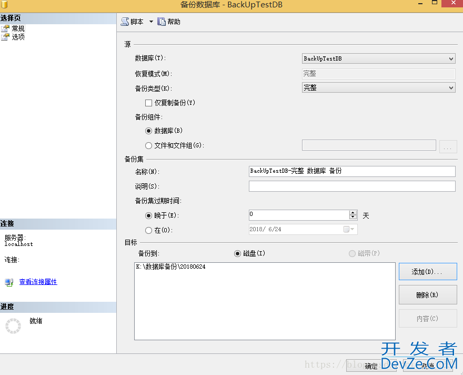This screenshot has width=463, height=375.
Task: Open the 脚本 dropdown arrow
Action: pos(151,22)
